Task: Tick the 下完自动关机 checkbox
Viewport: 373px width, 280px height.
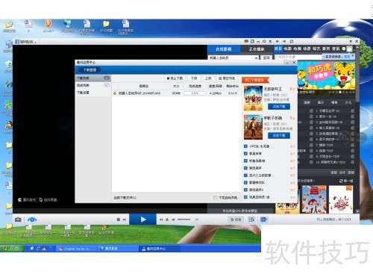Action: coord(215,198)
